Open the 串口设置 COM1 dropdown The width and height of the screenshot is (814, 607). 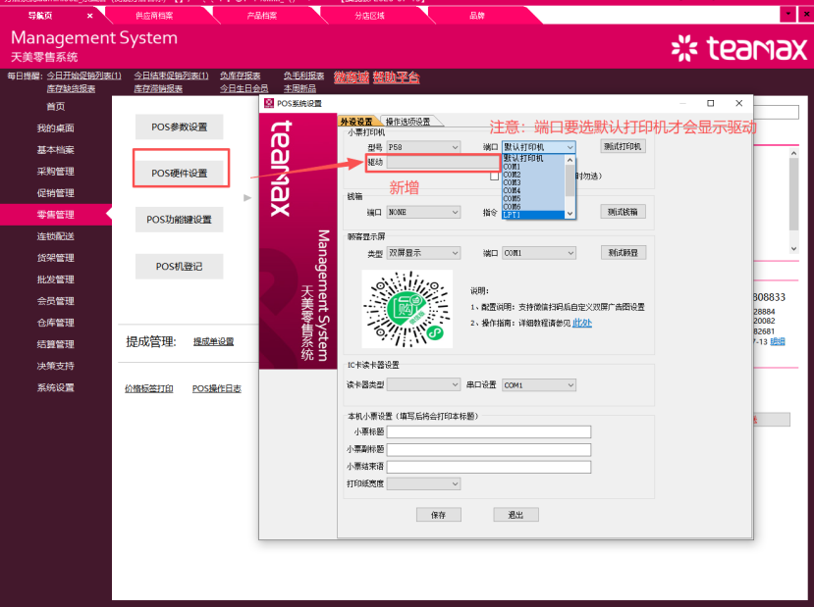click(539, 385)
